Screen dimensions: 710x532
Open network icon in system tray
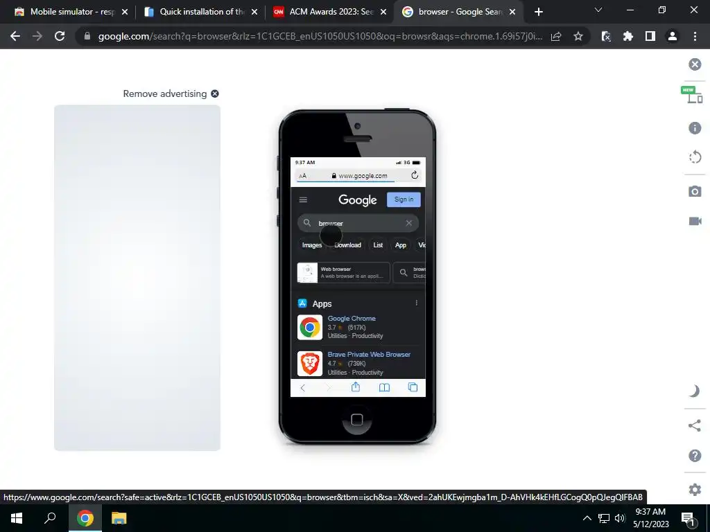(604, 518)
